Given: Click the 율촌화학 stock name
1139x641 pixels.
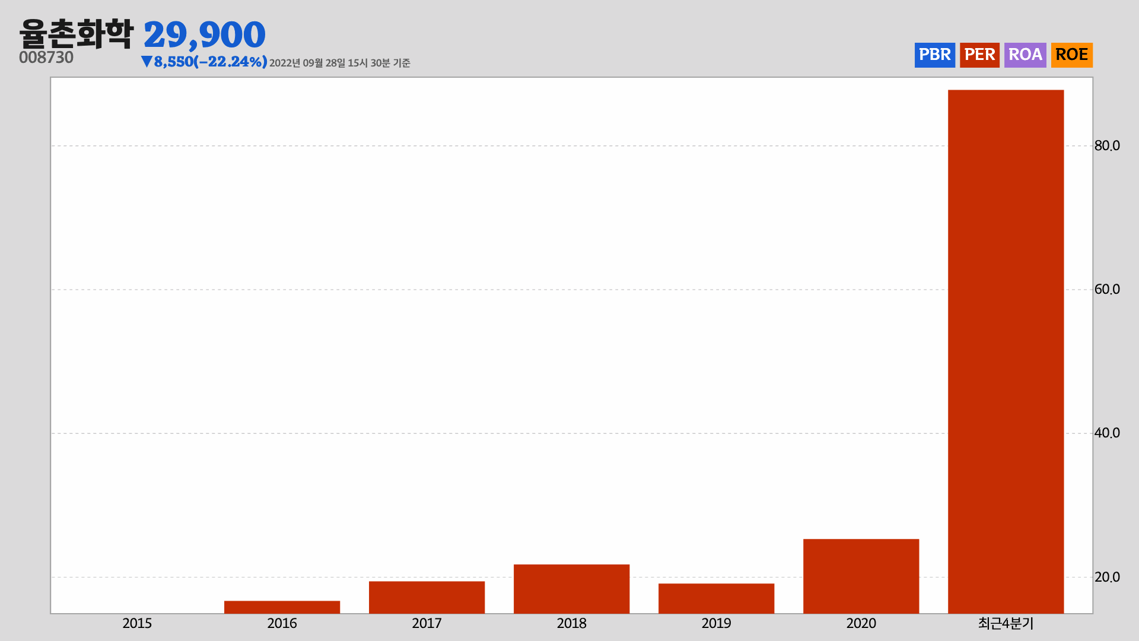Looking at the screenshot, I should [x=77, y=34].
